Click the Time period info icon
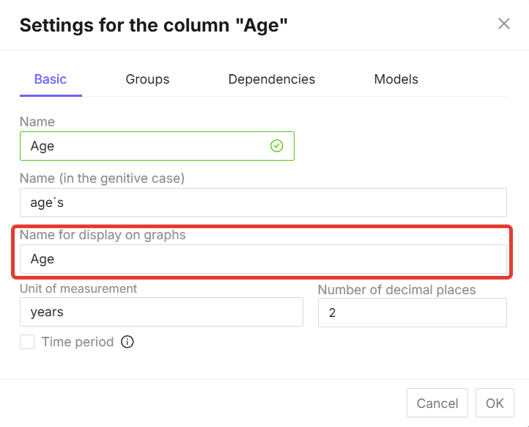This screenshot has width=529, height=427. [127, 342]
